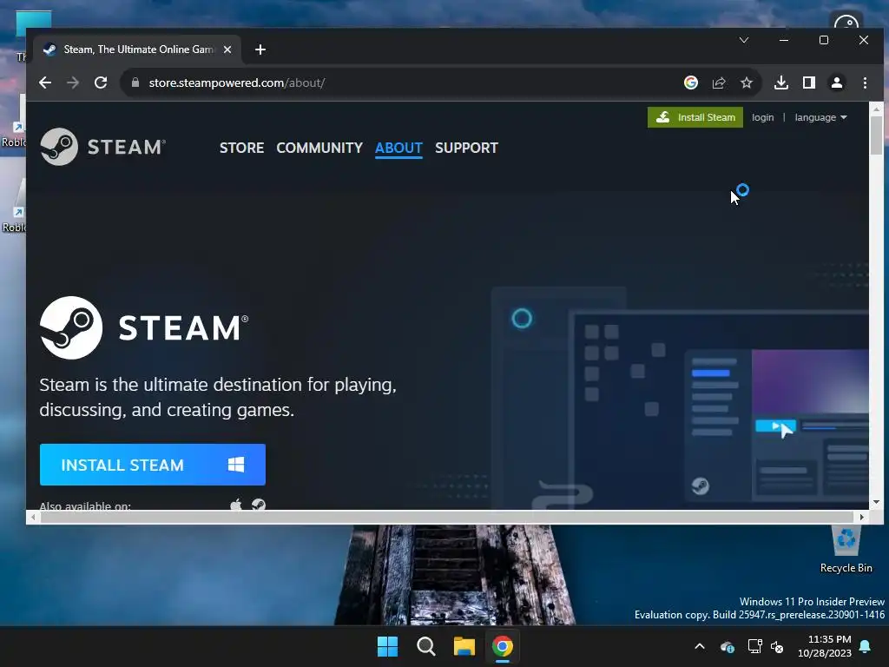Open a new browser tab

click(x=260, y=50)
